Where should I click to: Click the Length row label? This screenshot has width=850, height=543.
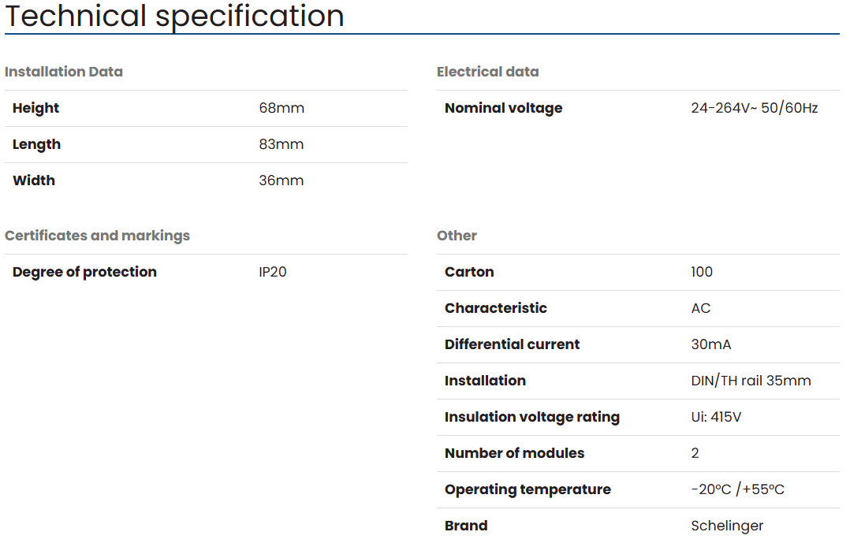[x=37, y=145]
